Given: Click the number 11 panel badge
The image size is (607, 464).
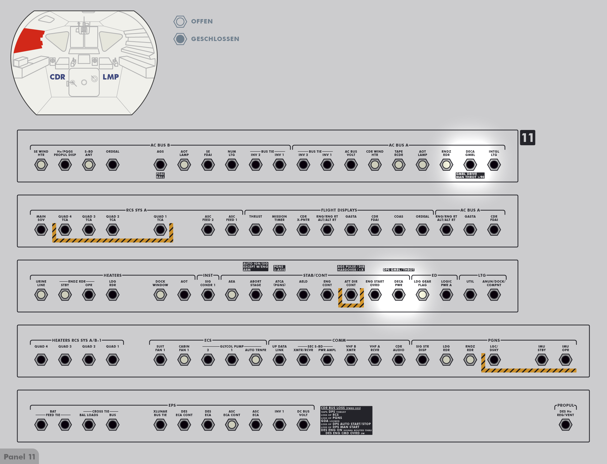Looking at the screenshot, I should pos(527,138).
